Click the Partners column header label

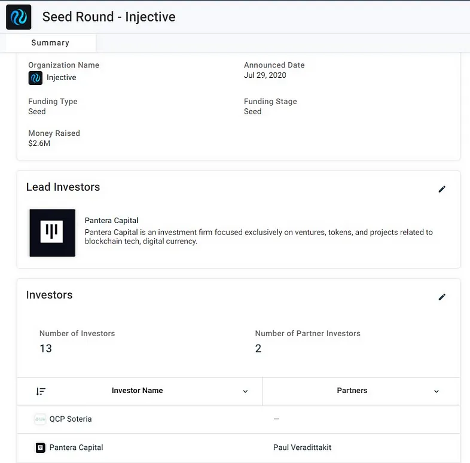352,391
